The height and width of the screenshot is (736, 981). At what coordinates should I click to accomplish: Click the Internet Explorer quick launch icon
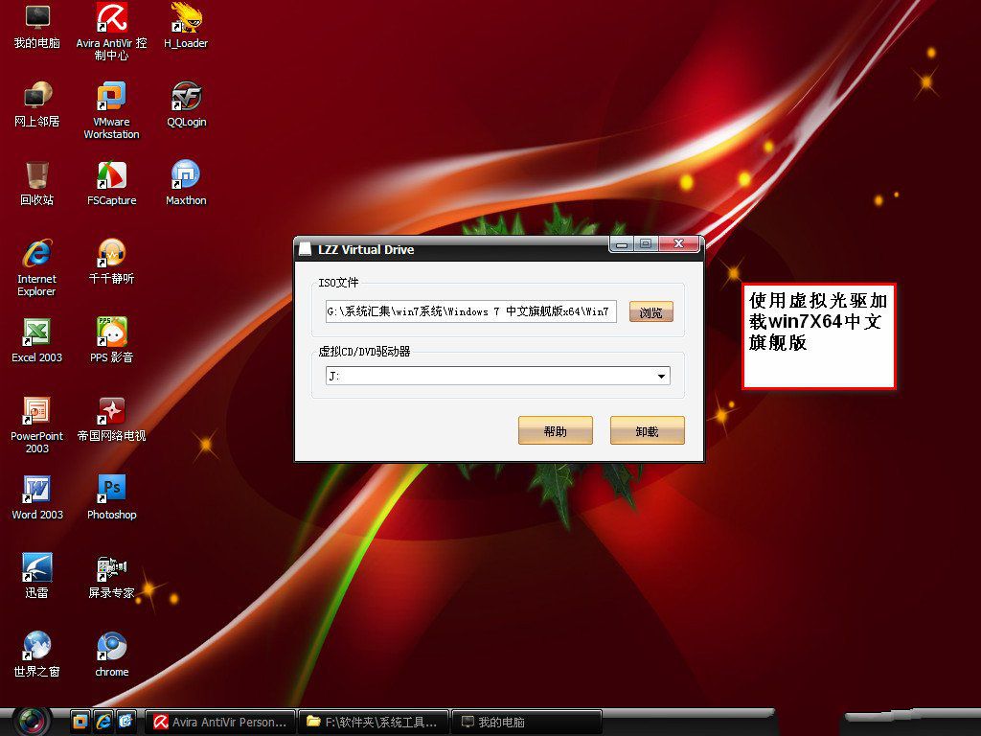click(103, 721)
